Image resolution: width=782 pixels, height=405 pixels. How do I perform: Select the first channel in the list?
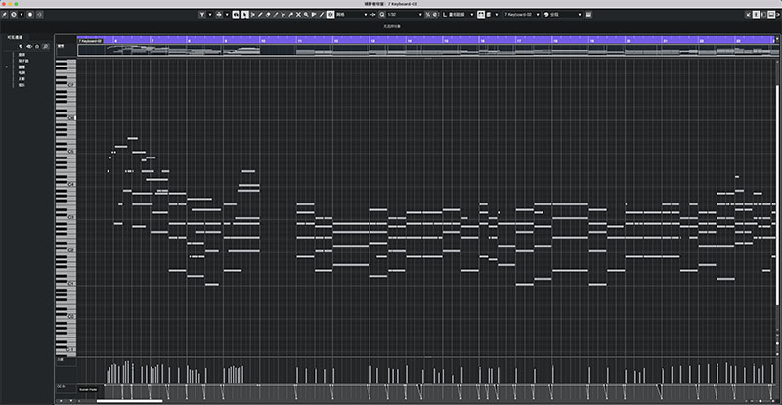[22, 55]
